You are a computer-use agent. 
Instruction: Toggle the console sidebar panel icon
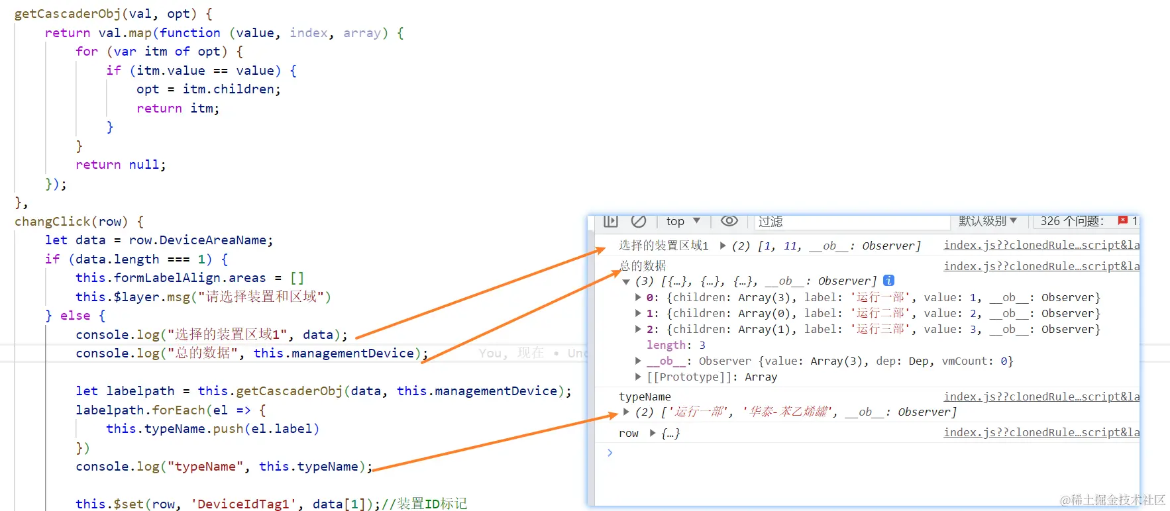pos(611,220)
